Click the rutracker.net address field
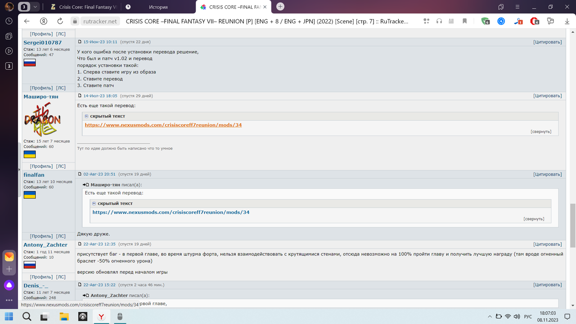 100,21
